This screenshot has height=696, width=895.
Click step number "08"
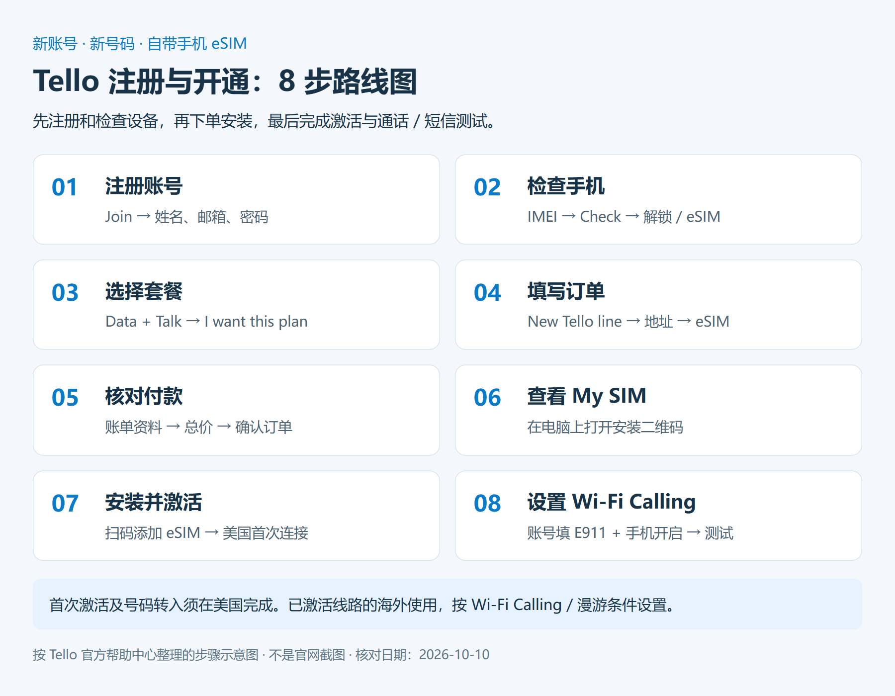coord(487,504)
